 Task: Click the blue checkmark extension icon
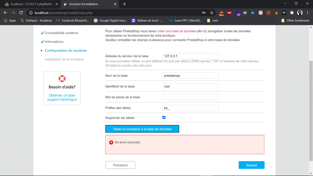click(253, 13)
